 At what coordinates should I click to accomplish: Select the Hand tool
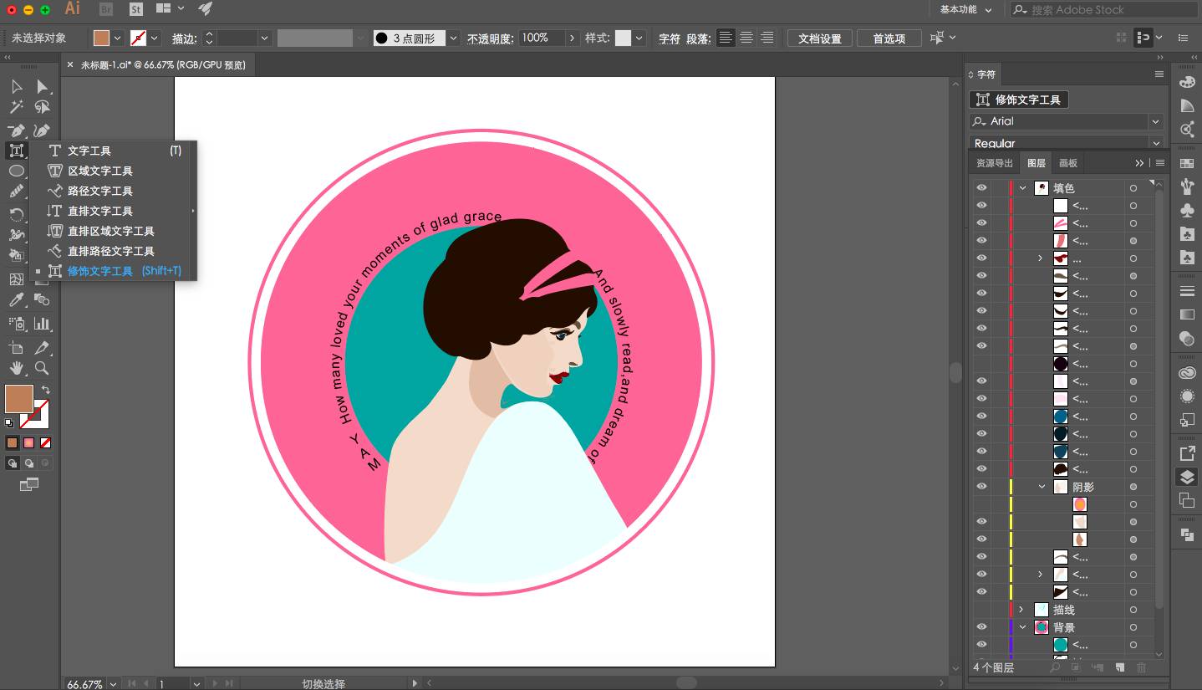[x=16, y=368]
